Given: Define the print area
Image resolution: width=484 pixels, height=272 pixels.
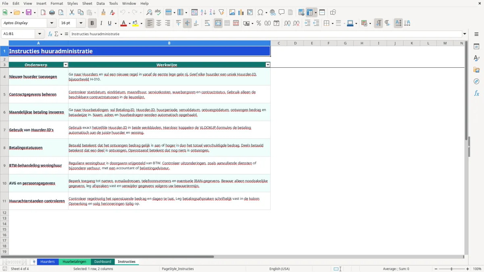Looking at the screenshot, I should (x=301, y=12).
